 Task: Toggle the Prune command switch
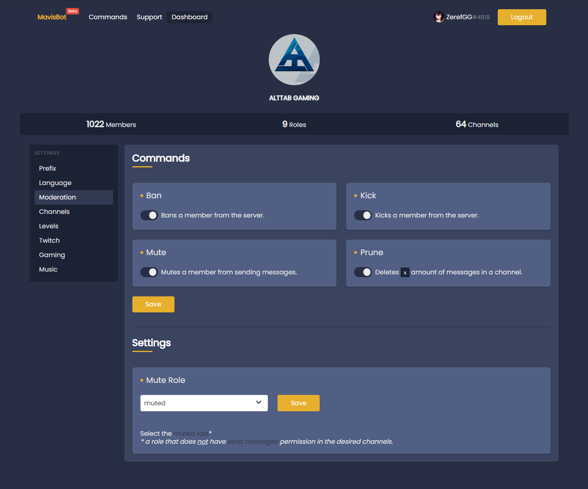coord(363,272)
